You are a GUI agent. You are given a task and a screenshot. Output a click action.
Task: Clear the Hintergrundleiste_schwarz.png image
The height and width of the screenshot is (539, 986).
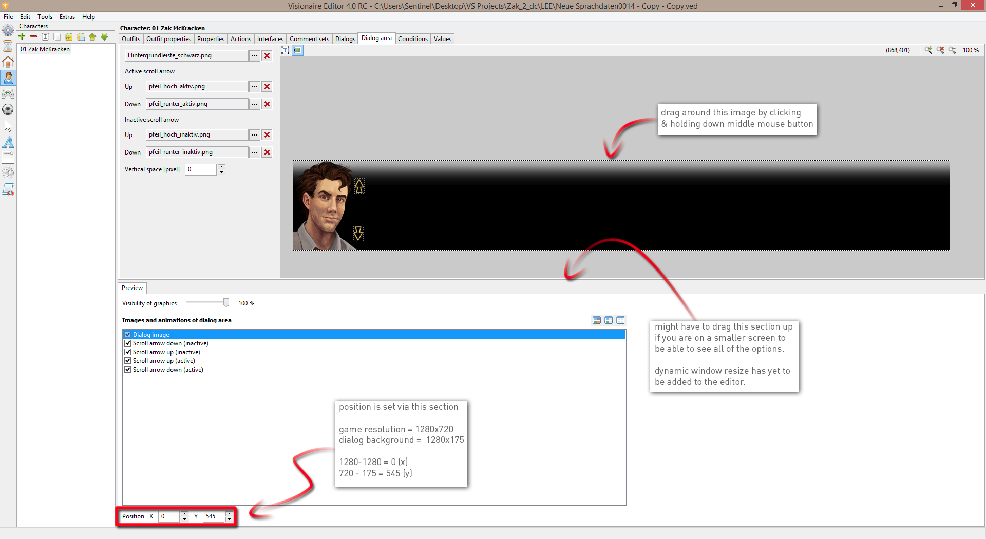(267, 55)
